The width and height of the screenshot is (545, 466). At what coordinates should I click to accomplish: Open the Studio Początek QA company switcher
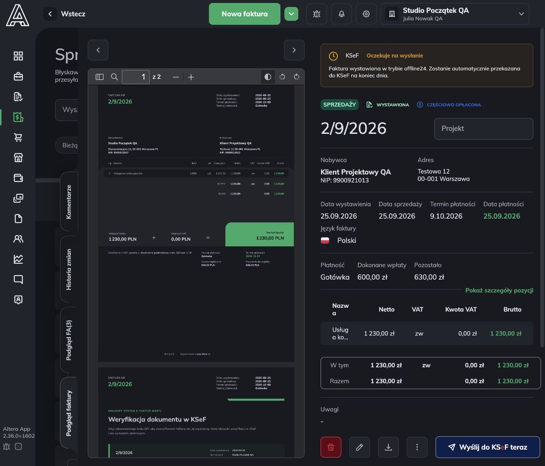(x=455, y=14)
